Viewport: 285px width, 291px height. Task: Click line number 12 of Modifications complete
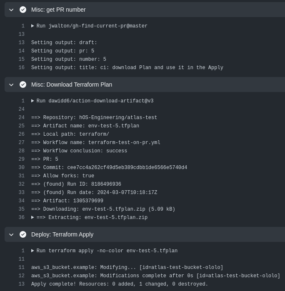pyautogui.click(x=22, y=276)
